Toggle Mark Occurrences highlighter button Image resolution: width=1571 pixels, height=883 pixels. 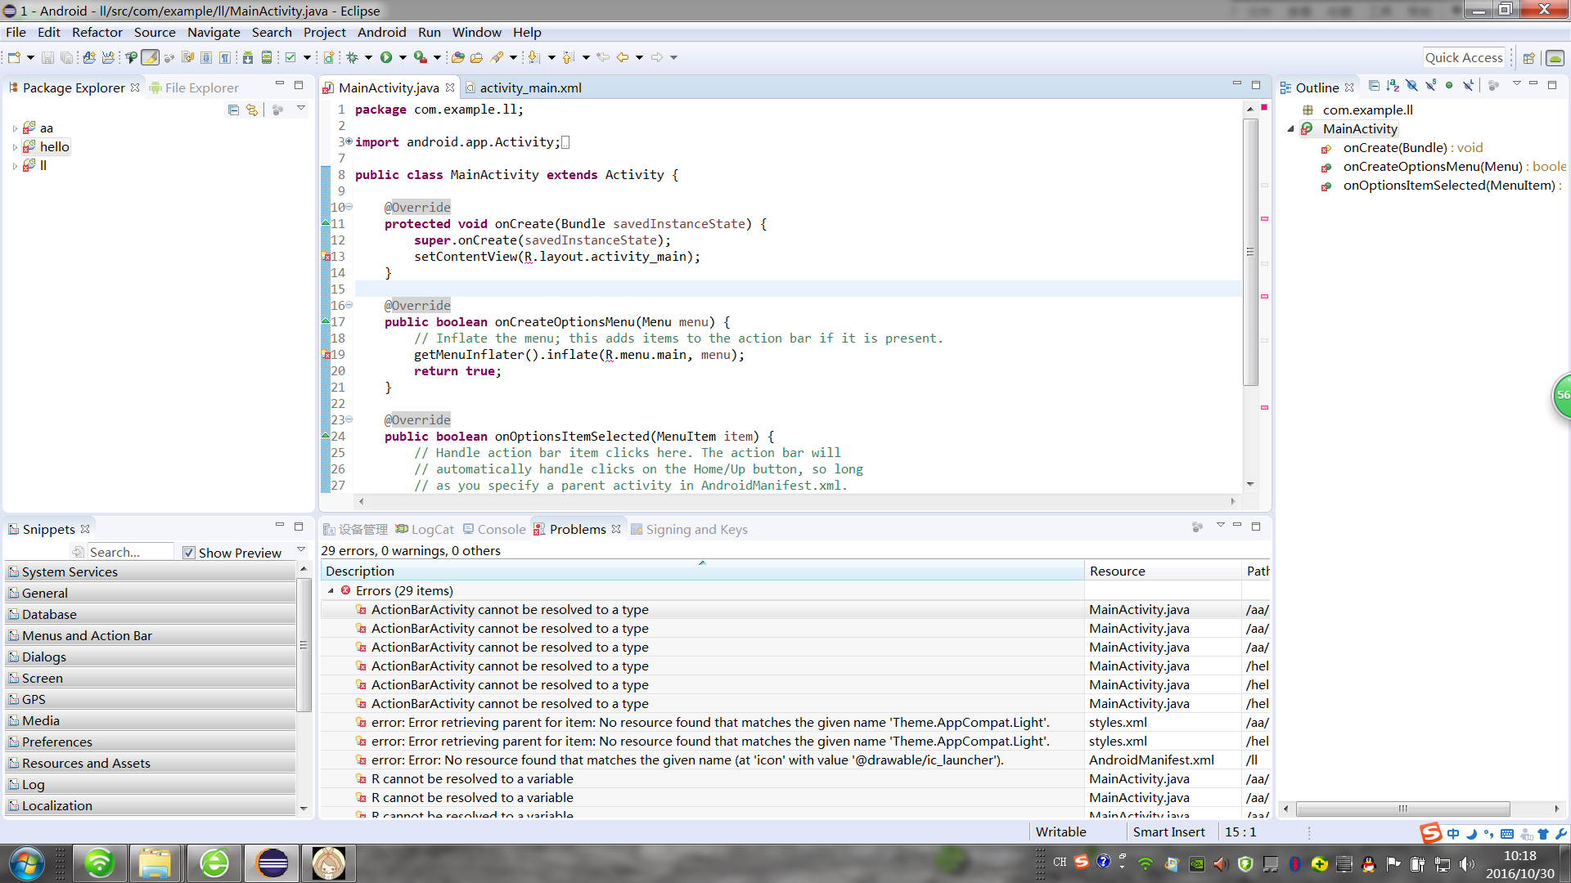(x=150, y=57)
